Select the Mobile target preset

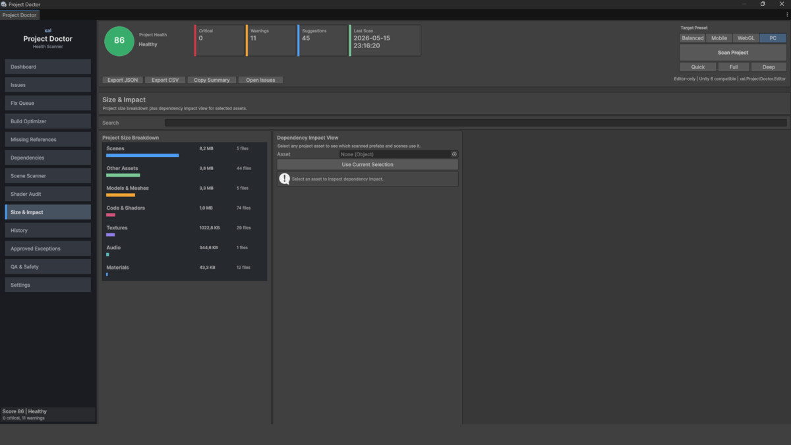pyautogui.click(x=719, y=38)
